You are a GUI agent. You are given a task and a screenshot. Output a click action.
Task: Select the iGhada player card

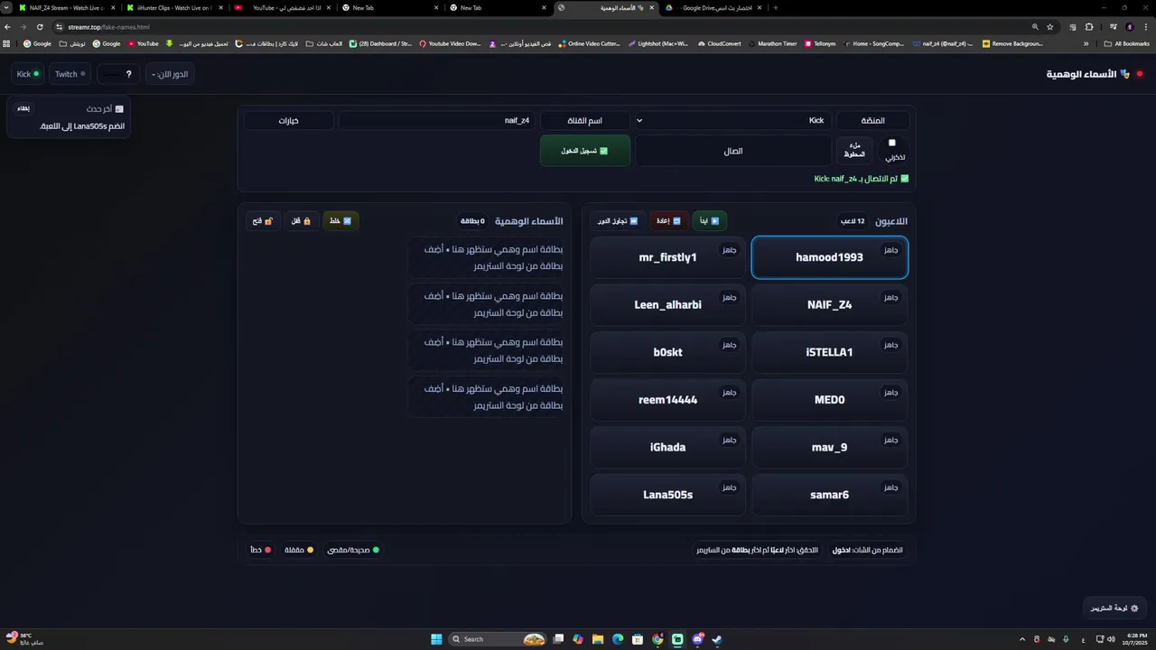pyautogui.click(x=667, y=447)
